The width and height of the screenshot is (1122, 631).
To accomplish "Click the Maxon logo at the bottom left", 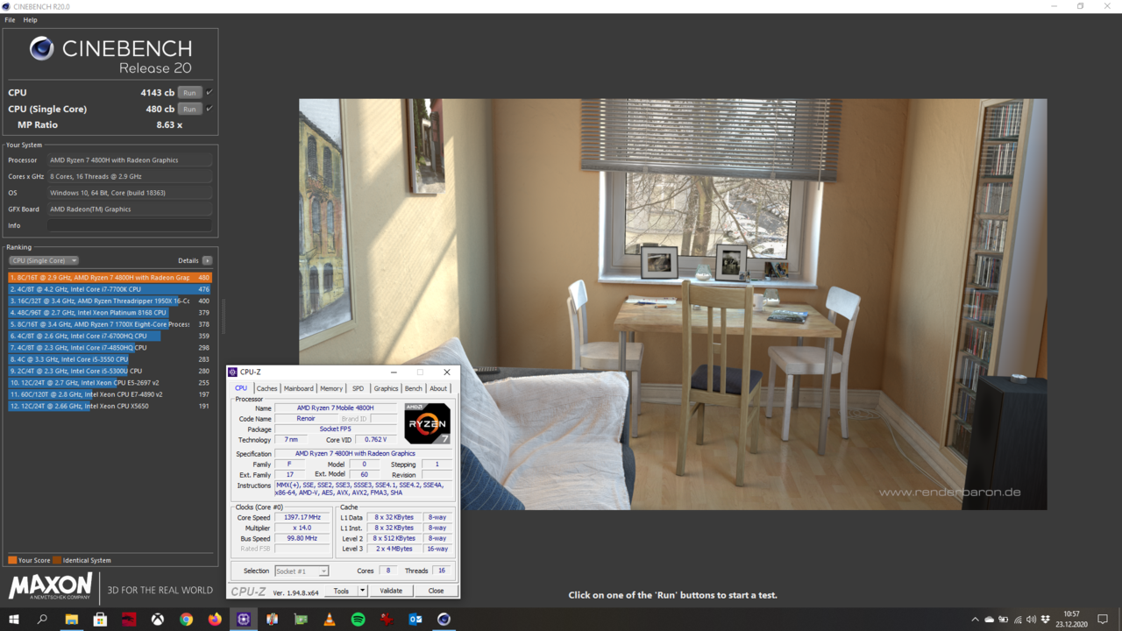I will (x=50, y=585).
